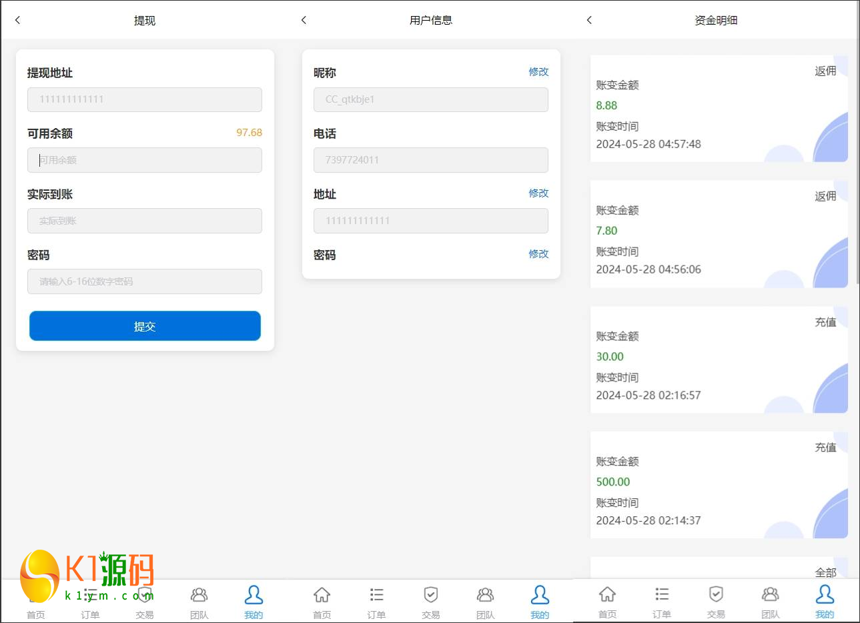Open 我的 tab in 提现 screen nav
860x623 pixels.
(254, 602)
